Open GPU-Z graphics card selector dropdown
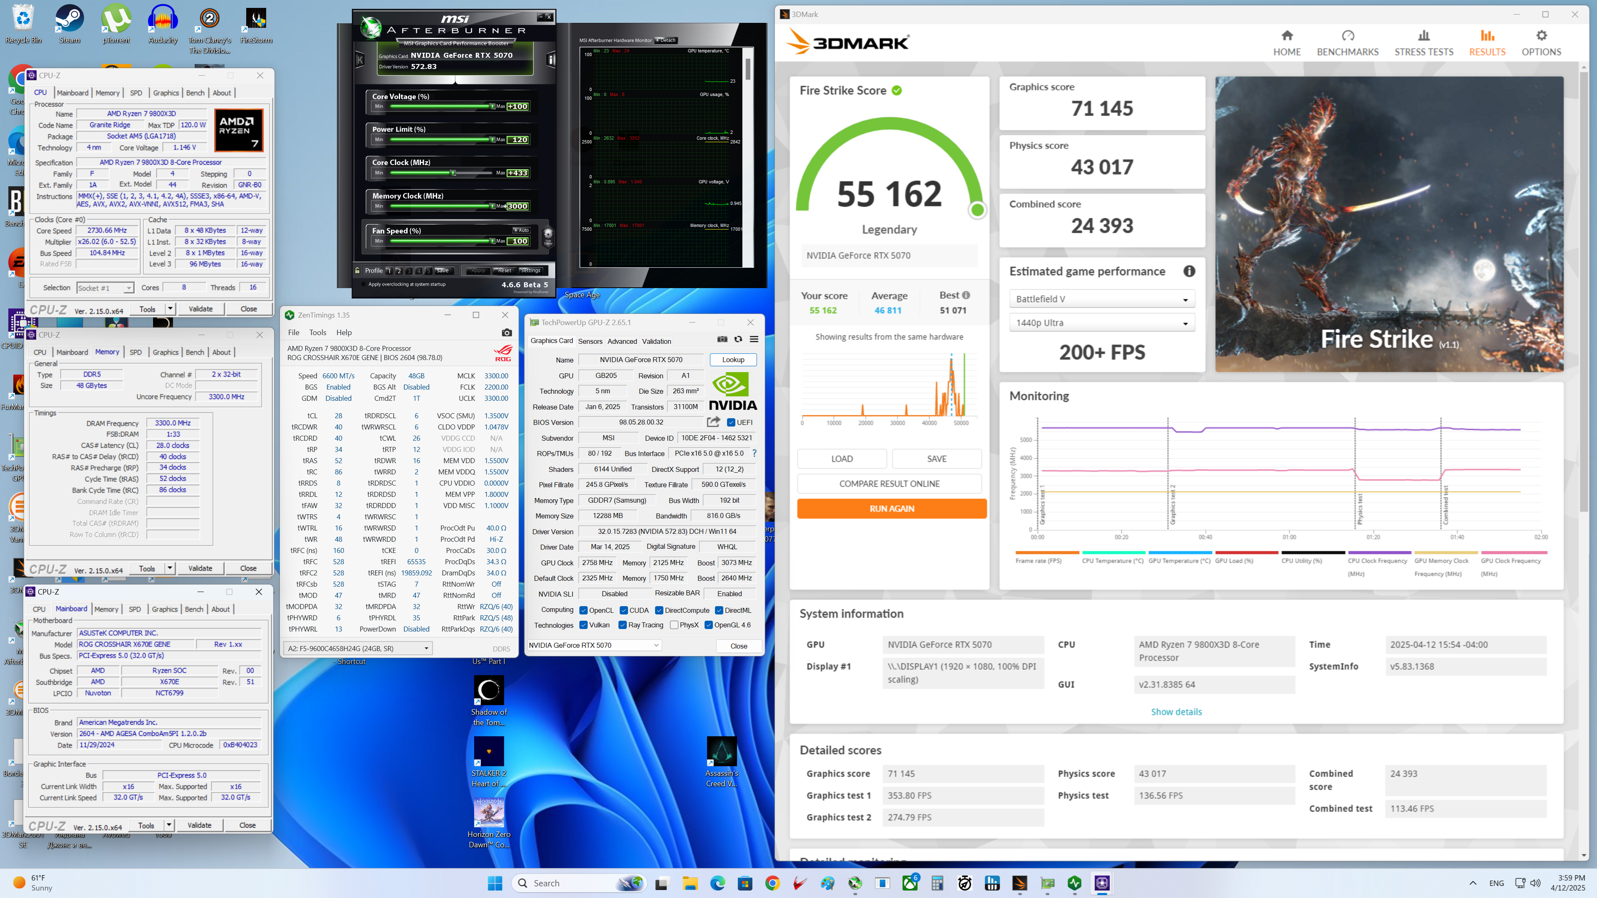 pos(594,645)
